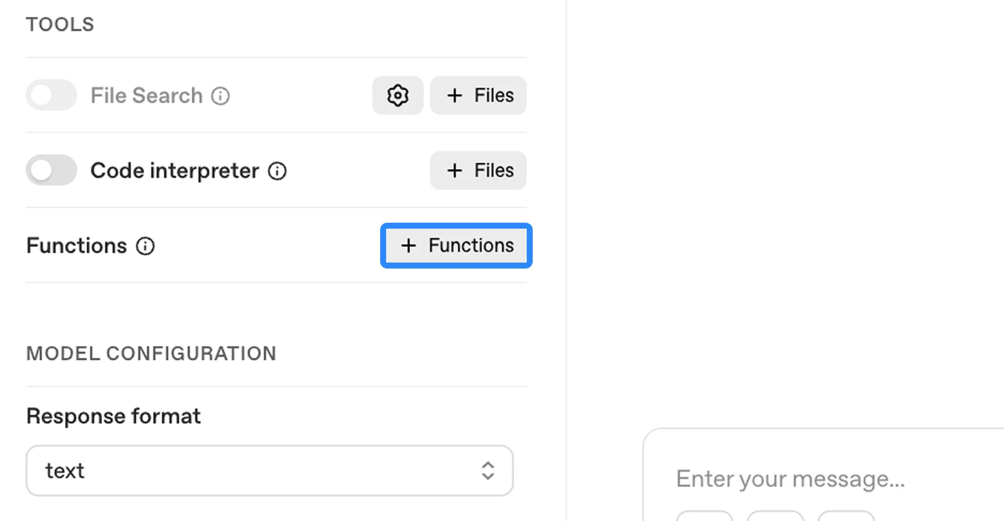1004x521 pixels.
Task: Click the MODEL CONFIGURATION section heading
Action: click(151, 354)
